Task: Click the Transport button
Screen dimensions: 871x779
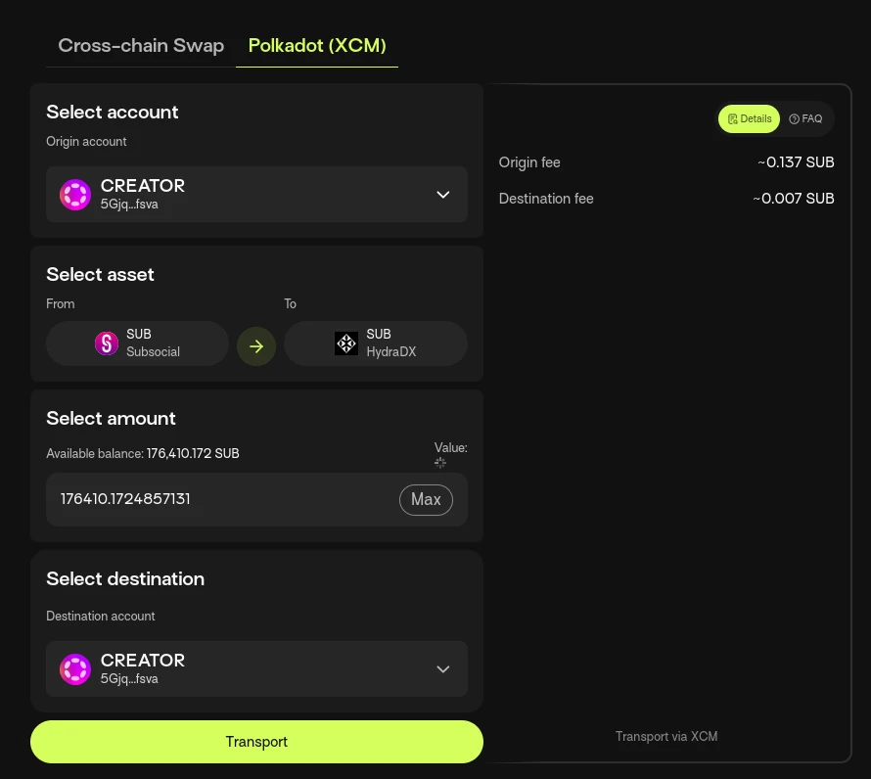Action: click(256, 742)
